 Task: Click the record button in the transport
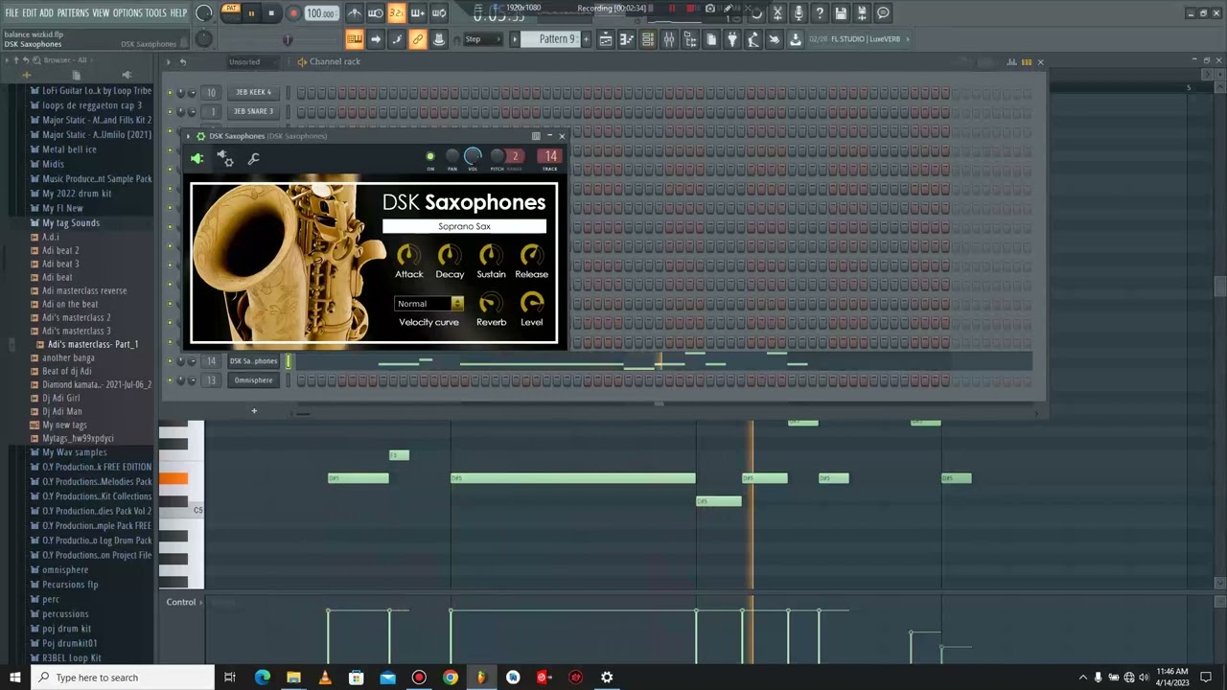tap(293, 13)
